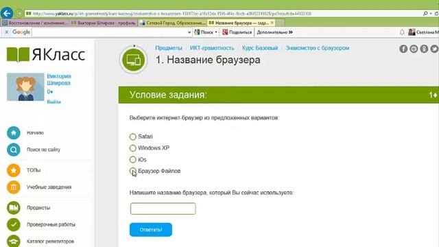439x247 pixels.
Task: Switch to Сетевой Город. Образование tab
Action: coord(173,23)
